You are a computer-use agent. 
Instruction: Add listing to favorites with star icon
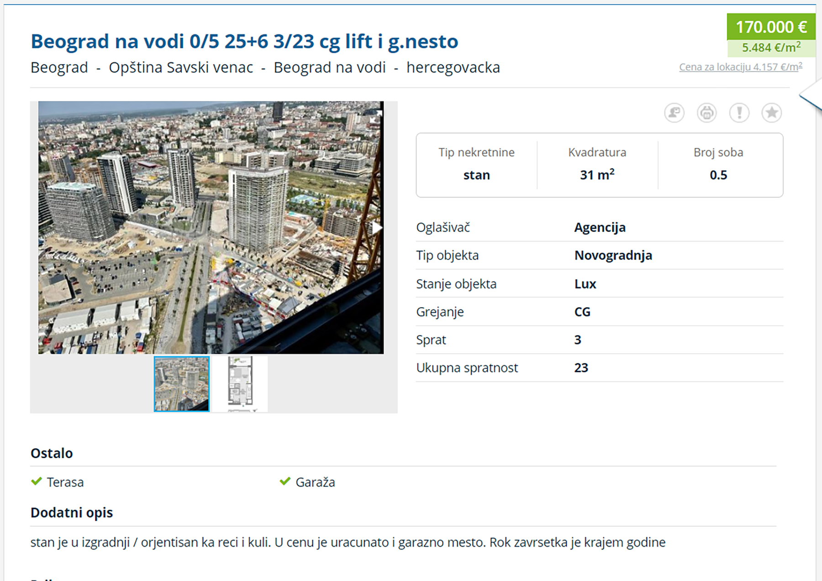(771, 112)
